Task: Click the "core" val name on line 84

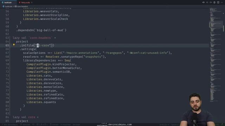Action: 32,117
